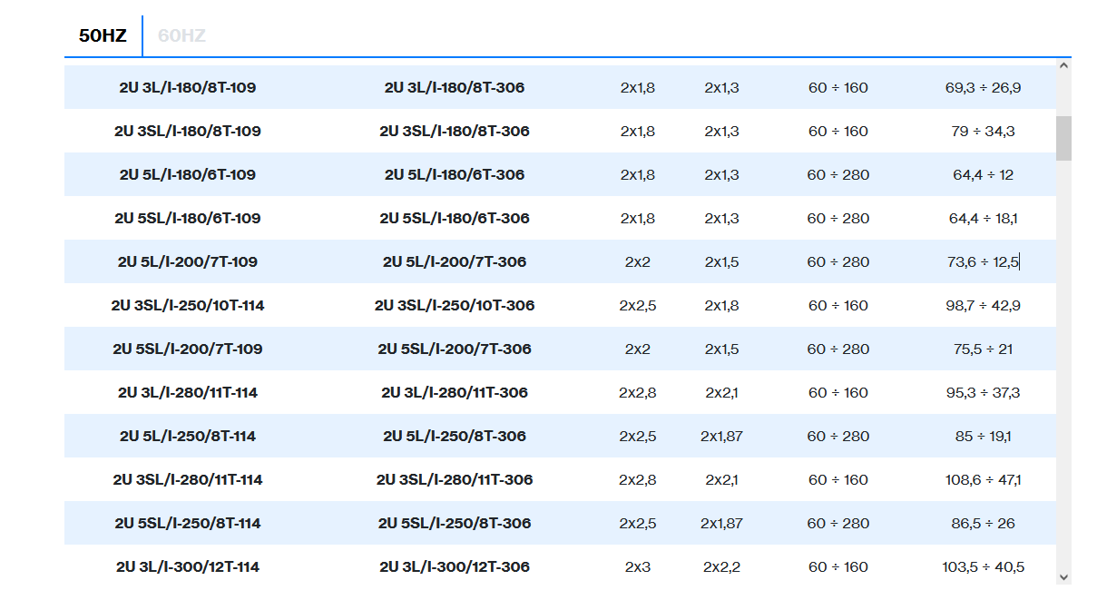
Task: Click the value 73,6 ÷ 12,5
Action: pyautogui.click(x=983, y=262)
